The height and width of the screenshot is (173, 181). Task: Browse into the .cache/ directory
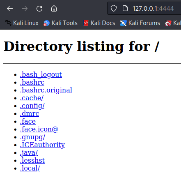tap(32, 98)
